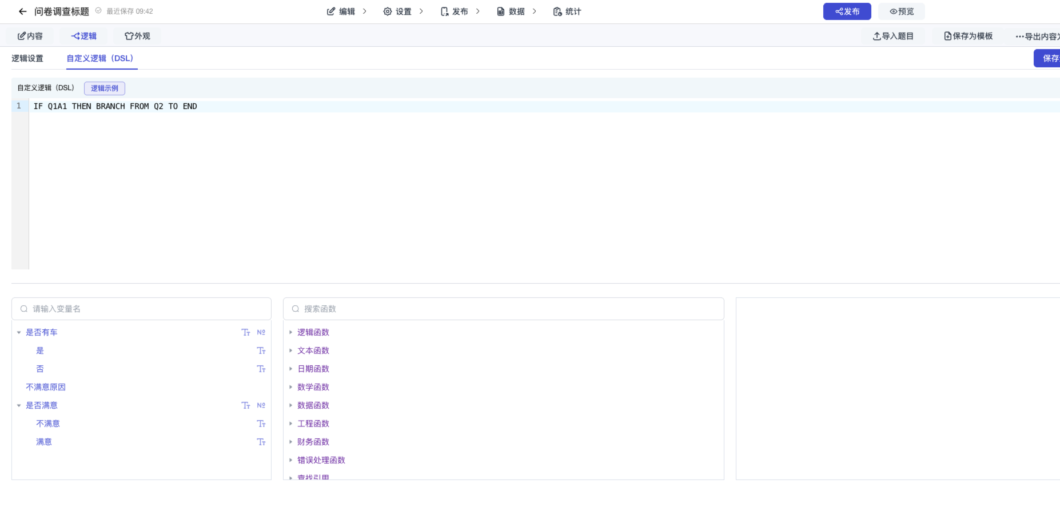Expand the 错误处理函数 category
Image resolution: width=1060 pixels, height=508 pixels.
(290, 460)
